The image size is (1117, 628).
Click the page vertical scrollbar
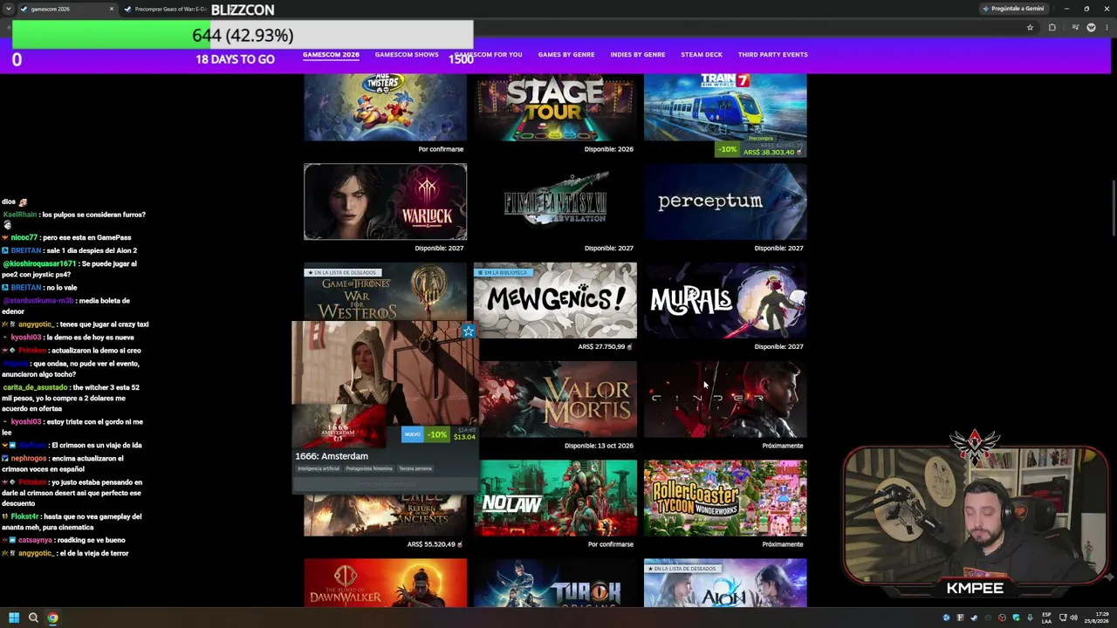[x=1114, y=207]
